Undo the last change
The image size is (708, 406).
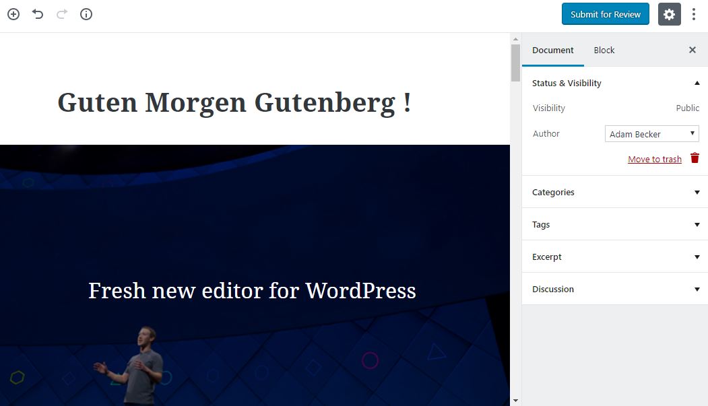click(x=38, y=14)
